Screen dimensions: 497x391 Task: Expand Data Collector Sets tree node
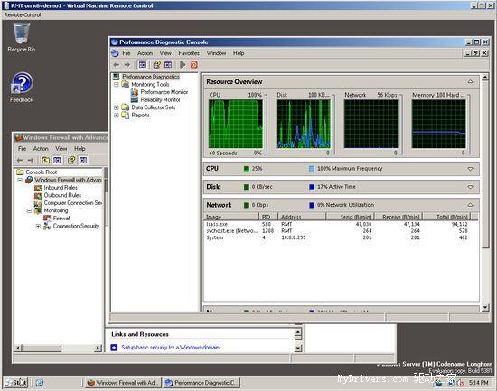tap(117, 107)
